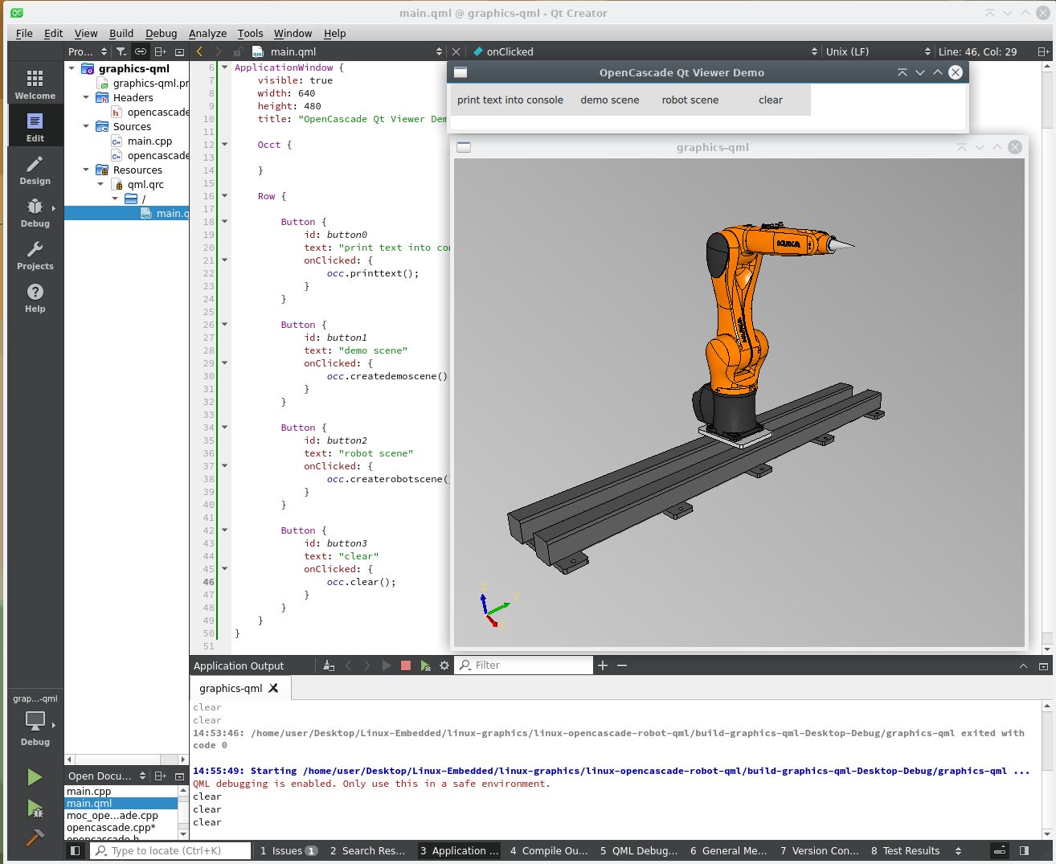Open the project tree filter funnel
Image resolution: width=1056 pixels, height=864 pixels.
click(x=121, y=51)
